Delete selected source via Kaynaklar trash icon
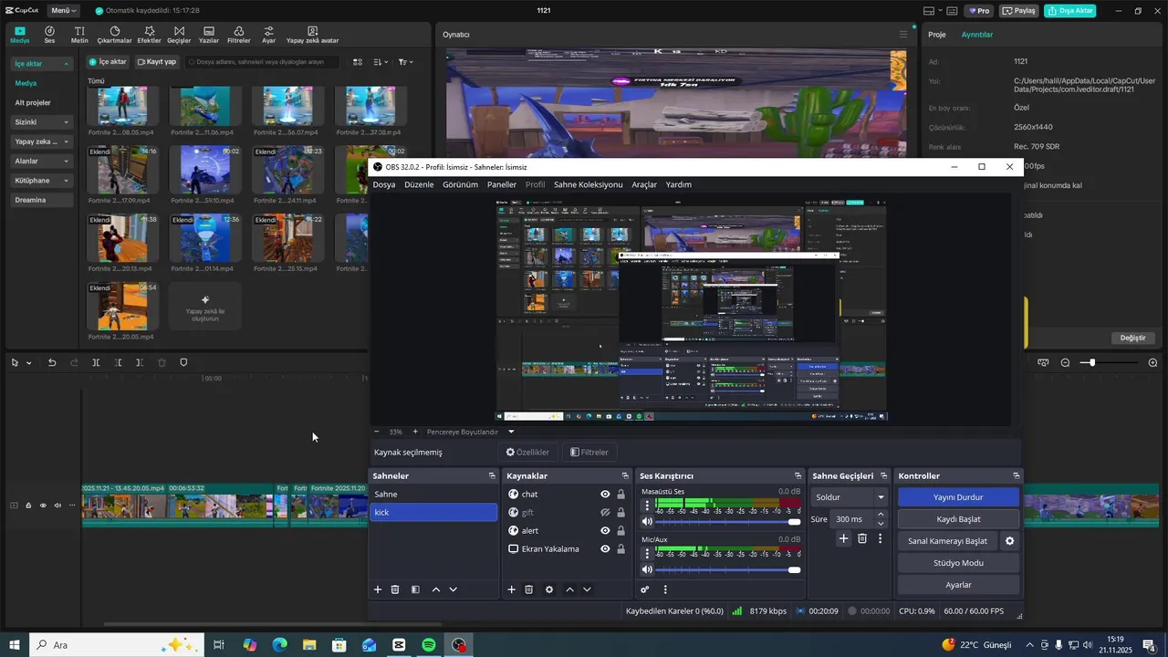 (528, 589)
